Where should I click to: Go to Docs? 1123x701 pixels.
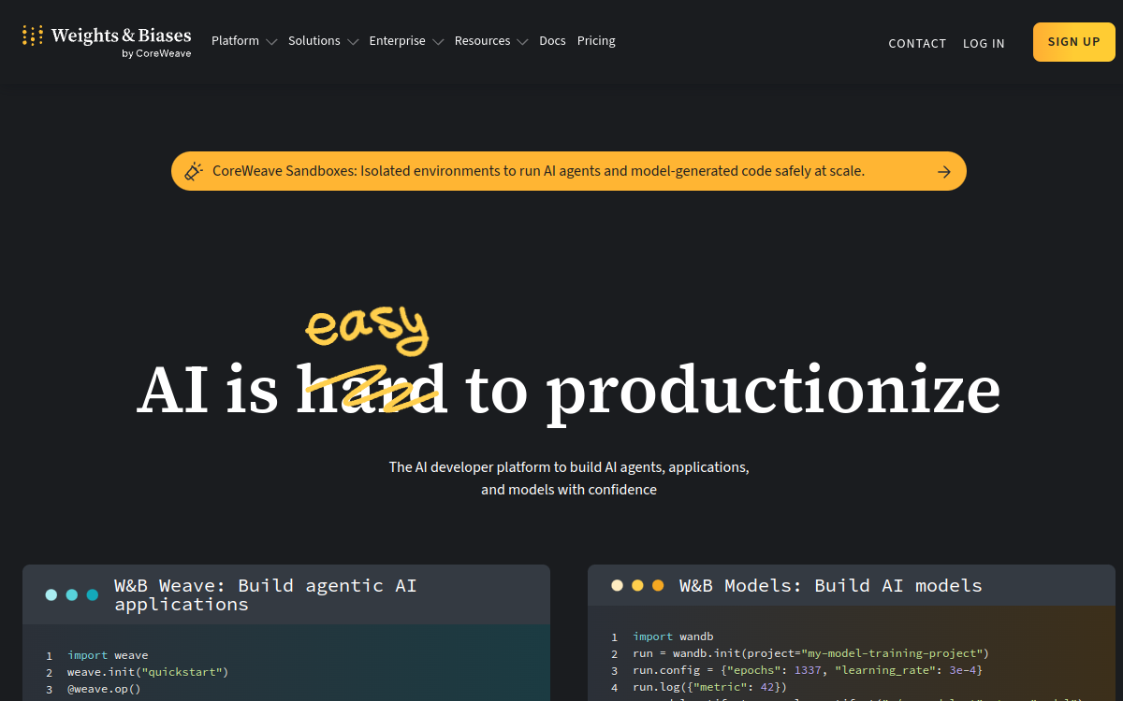[552, 41]
